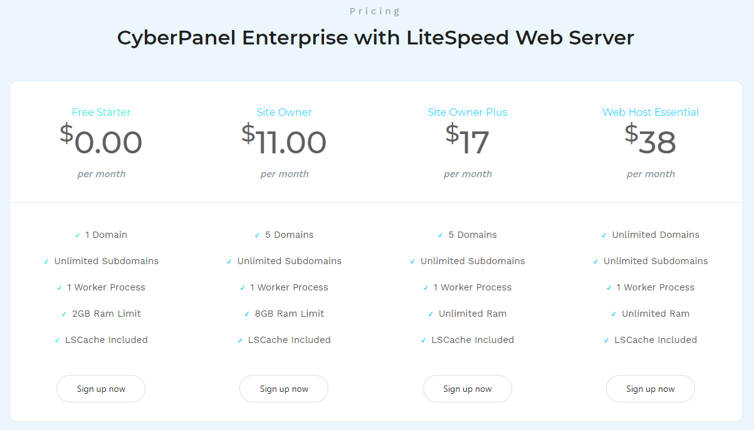Click checkmark beside 2GB Ram Limit
The height and width of the screenshot is (430, 754).
tap(64, 314)
